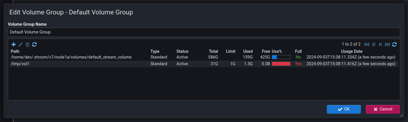The image size is (408, 122).
Task: Refresh the volume list from left toolbar
Action: (x=34, y=44)
